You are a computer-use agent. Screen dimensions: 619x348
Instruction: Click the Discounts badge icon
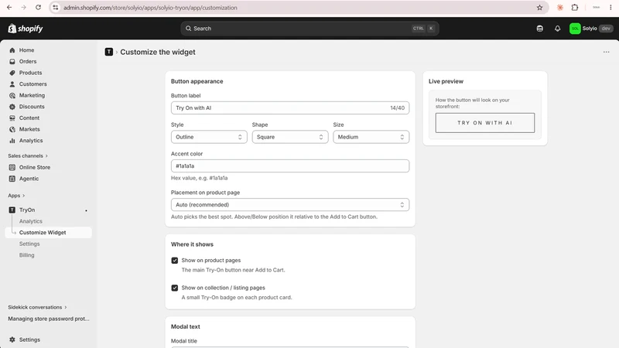(12, 107)
